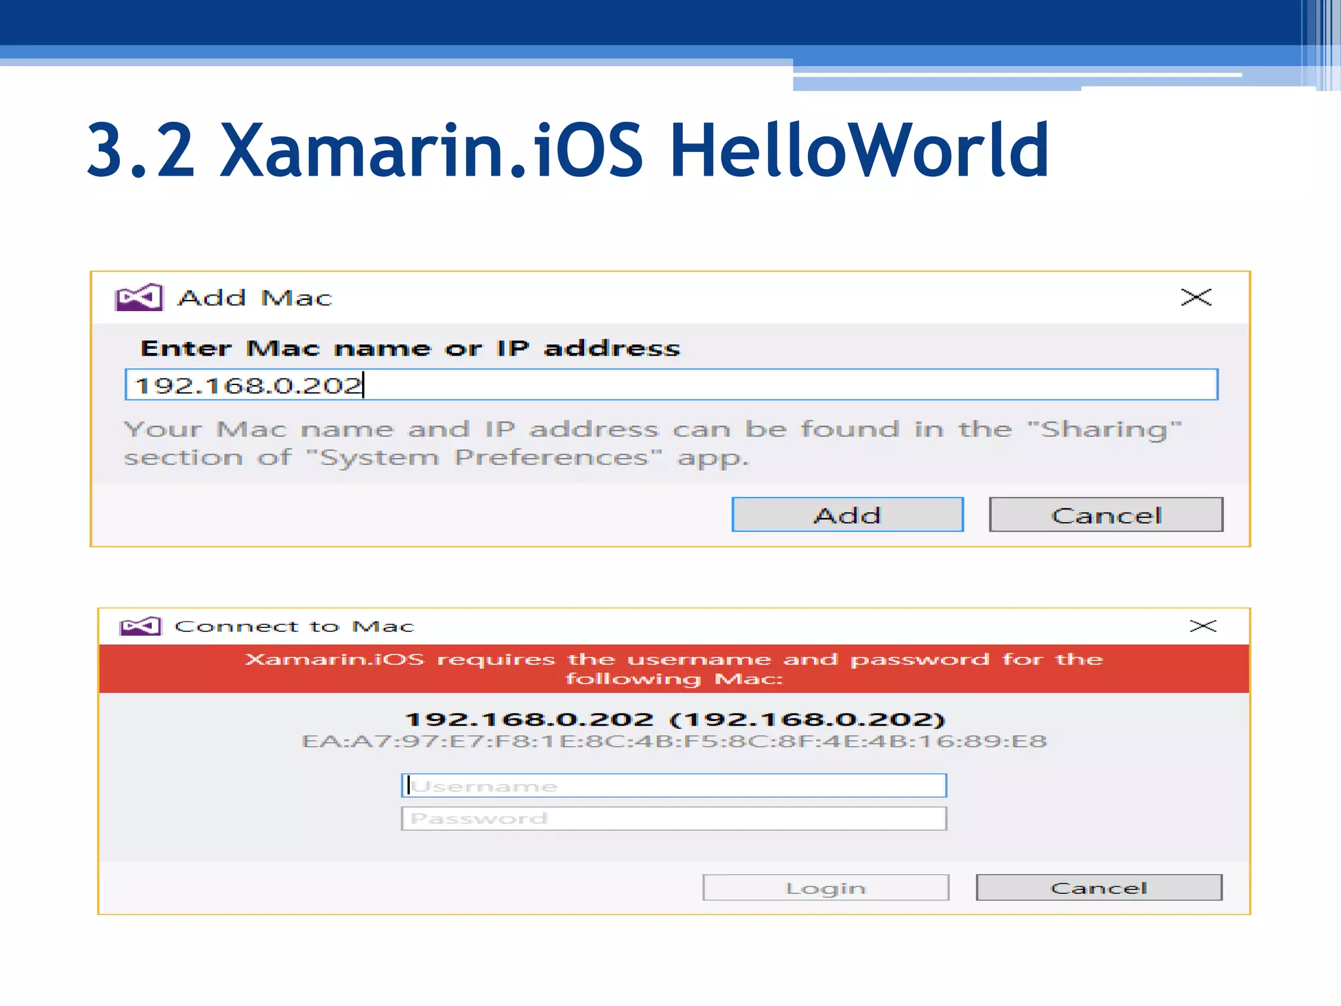Viewport: 1341px width, 1006px height.
Task: Click the Password field
Action: [674, 818]
